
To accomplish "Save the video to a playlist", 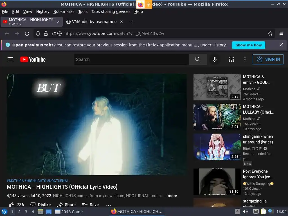I will point(90,205).
